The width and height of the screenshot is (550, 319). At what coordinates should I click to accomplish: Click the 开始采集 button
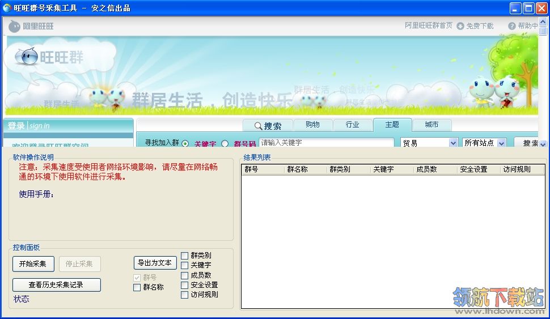[x=33, y=264]
